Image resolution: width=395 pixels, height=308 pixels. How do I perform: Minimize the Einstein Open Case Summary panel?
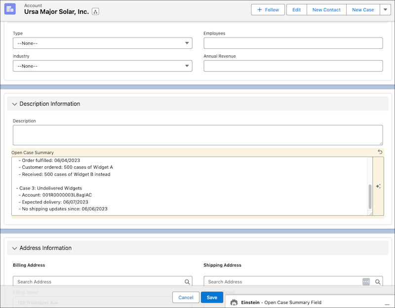click(x=387, y=304)
